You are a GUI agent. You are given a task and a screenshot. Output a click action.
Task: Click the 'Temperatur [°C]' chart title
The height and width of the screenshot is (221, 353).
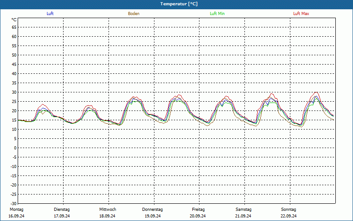(x=179, y=4)
